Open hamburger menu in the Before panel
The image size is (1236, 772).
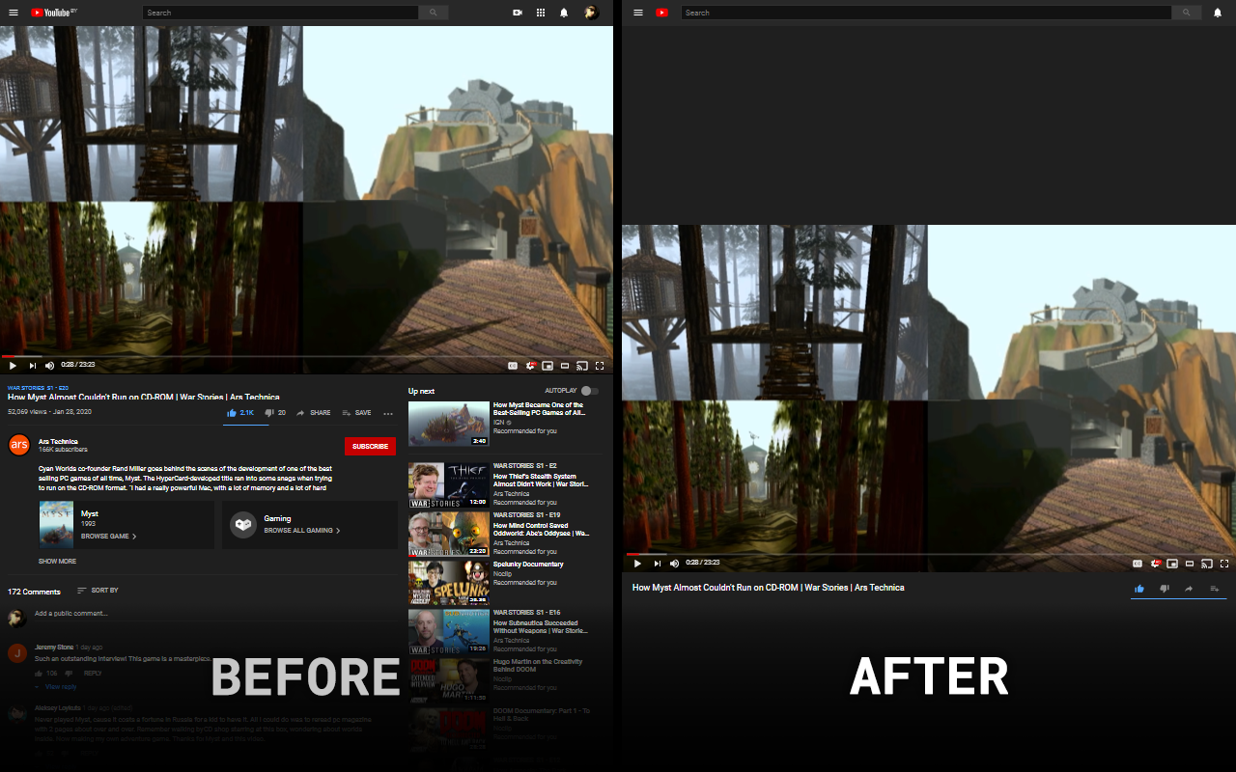[x=14, y=13]
